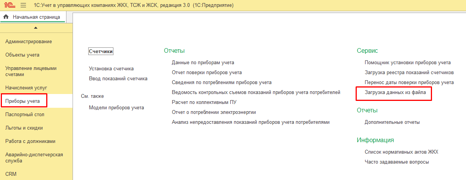The width and height of the screenshot is (466, 180).
Task: Open Загрузка реестра показаний счетчиков
Action: (409, 73)
